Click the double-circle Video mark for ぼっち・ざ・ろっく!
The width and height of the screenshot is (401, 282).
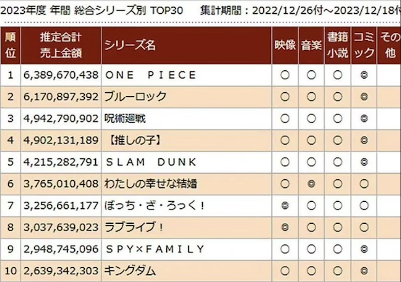[285, 206]
